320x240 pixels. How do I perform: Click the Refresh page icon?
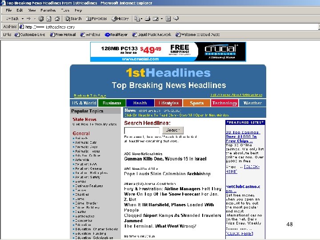click(x=49, y=19)
